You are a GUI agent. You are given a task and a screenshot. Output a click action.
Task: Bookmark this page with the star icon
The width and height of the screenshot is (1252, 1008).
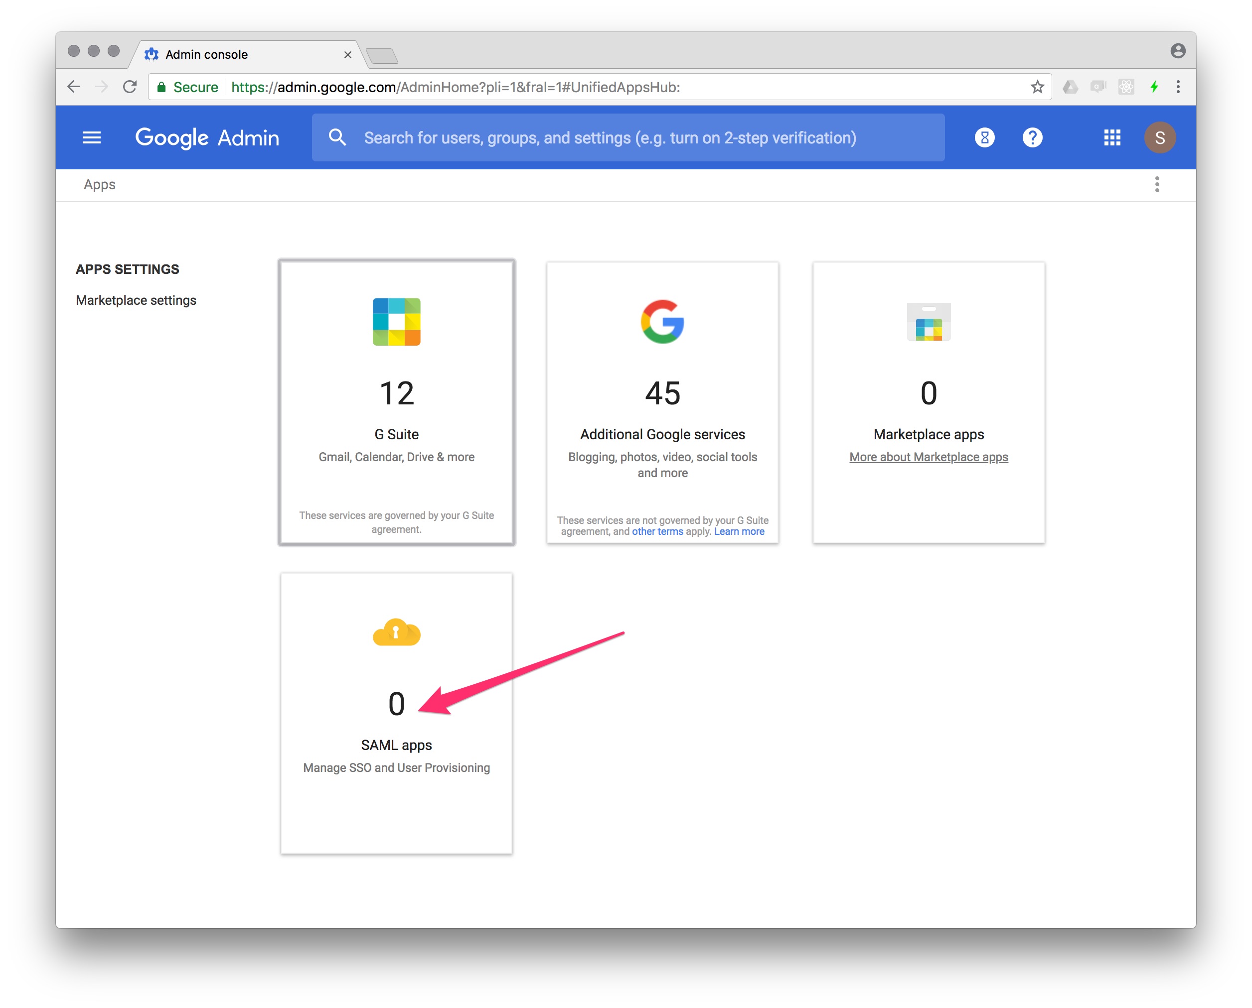coord(1037,87)
